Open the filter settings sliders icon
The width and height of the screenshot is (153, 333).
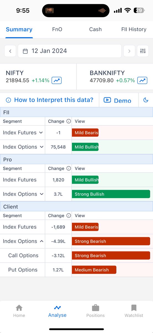pos(143,51)
